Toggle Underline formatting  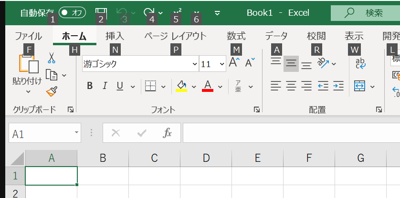120,86
